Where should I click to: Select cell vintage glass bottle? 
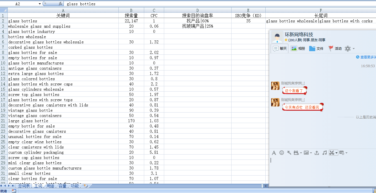(63, 110)
